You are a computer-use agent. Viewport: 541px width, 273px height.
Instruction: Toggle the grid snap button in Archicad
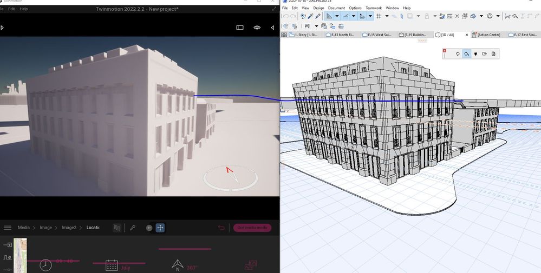pos(379,16)
